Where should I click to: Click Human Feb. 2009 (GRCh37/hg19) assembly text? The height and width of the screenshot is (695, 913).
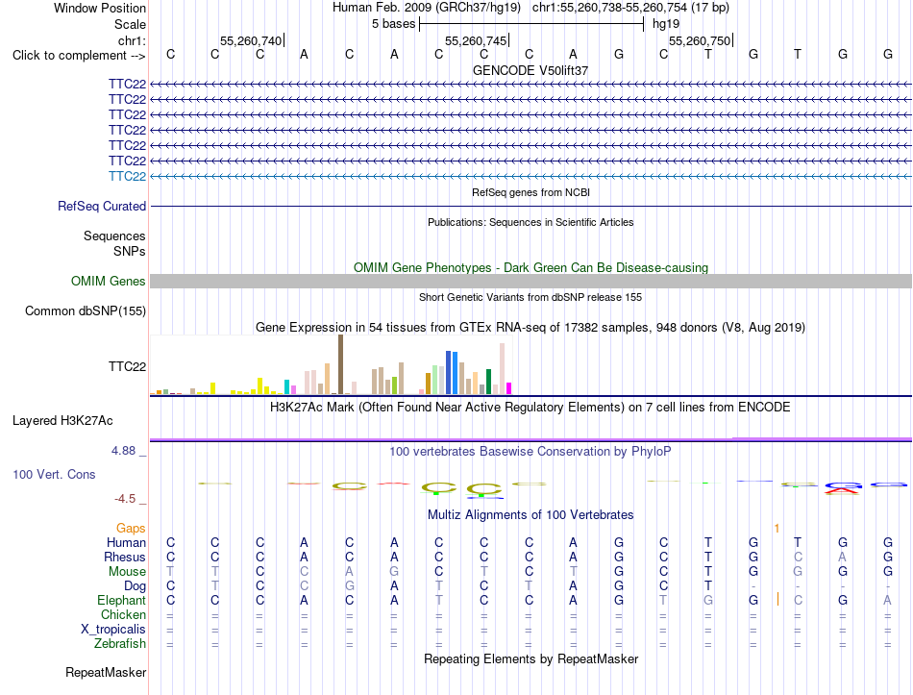426,8
